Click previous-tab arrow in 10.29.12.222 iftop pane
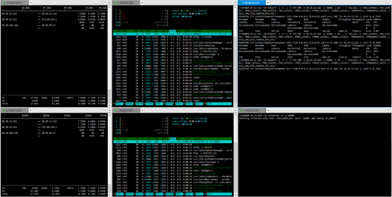Viewport: 392px width, 197px height. 102,111
